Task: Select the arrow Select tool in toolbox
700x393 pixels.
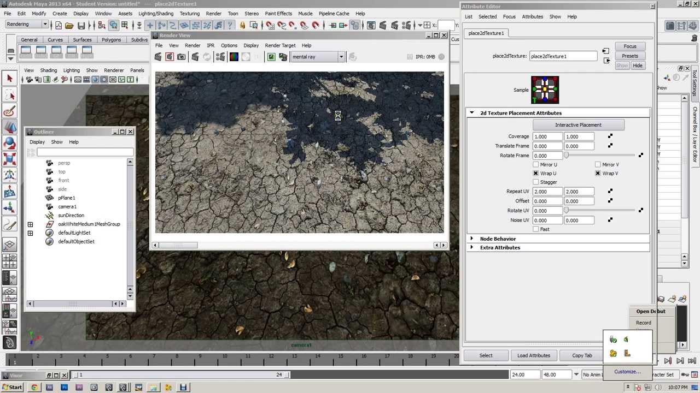Action: tap(9, 79)
